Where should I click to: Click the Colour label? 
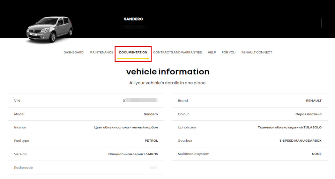click(183, 114)
